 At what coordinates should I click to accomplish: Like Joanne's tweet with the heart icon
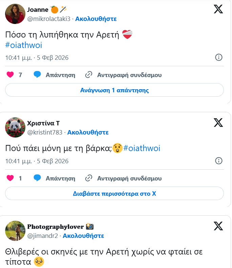click(10, 75)
